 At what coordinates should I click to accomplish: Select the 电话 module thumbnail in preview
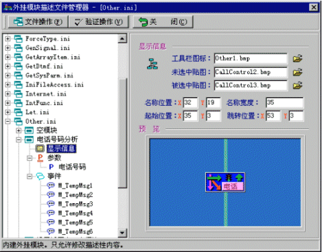click(x=225, y=182)
